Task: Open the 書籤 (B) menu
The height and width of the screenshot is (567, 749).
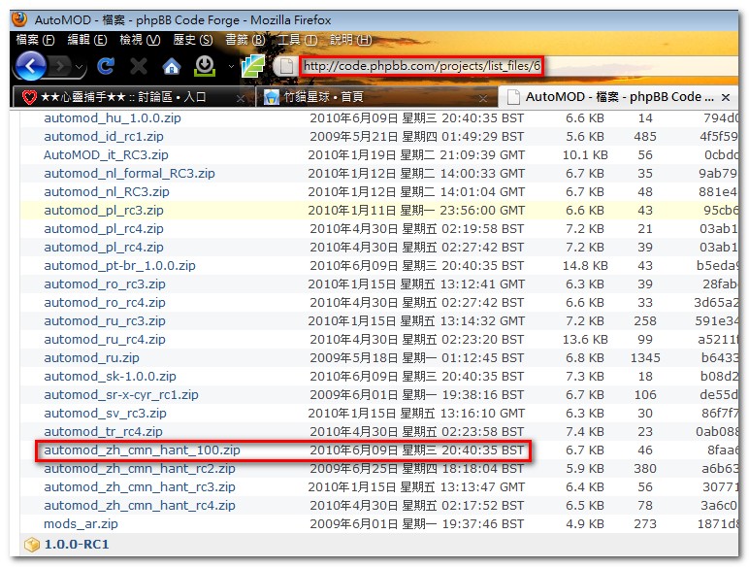Action: tap(245, 40)
